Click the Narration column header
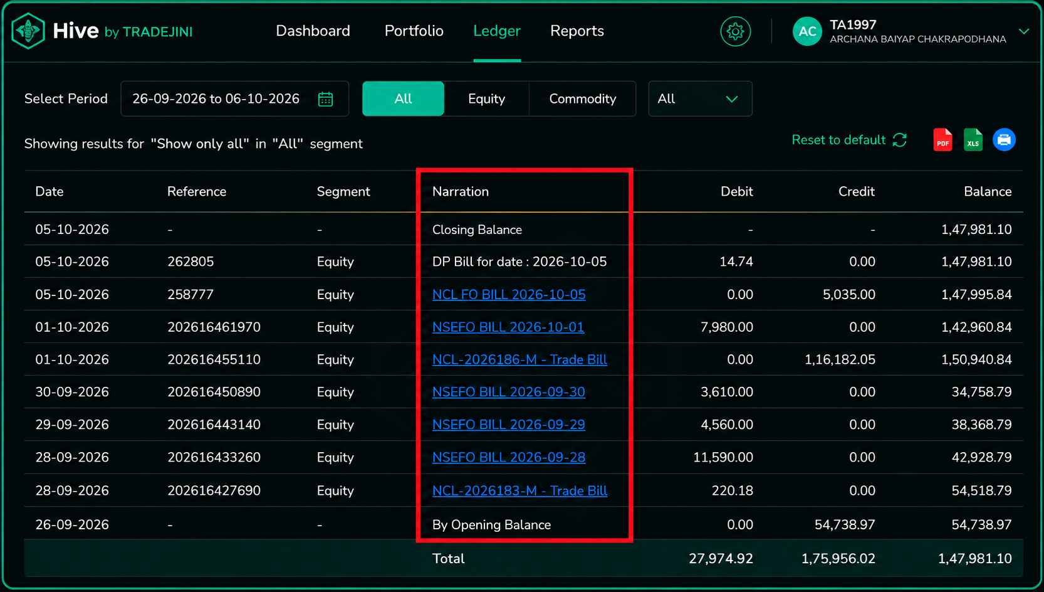1044x592 pixels. (x=461, y=191)
